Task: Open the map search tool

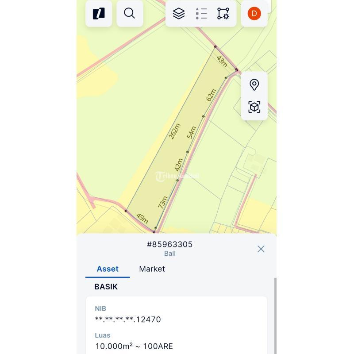Action: (x=130, y=14)
